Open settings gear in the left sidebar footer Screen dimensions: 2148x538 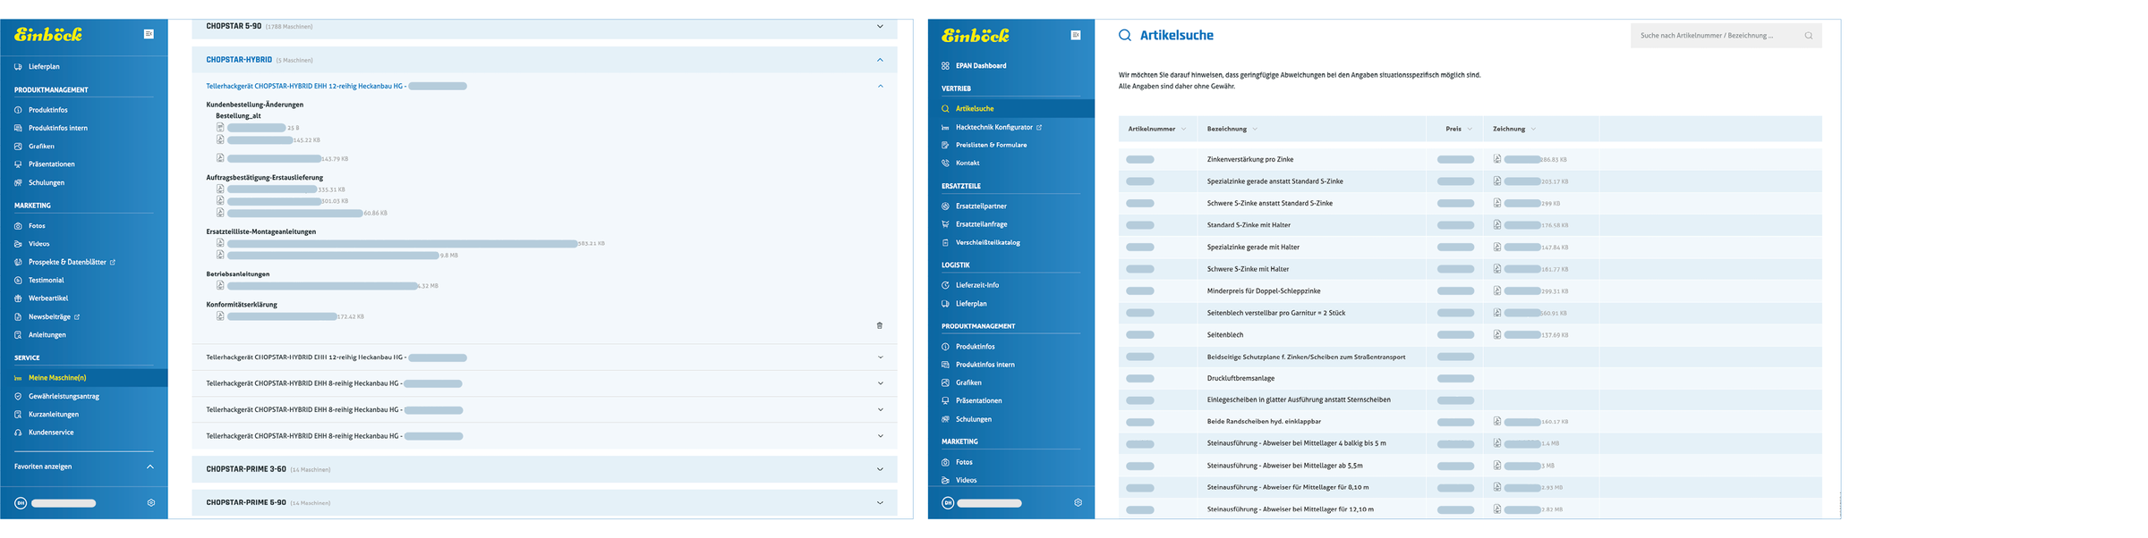151,503
